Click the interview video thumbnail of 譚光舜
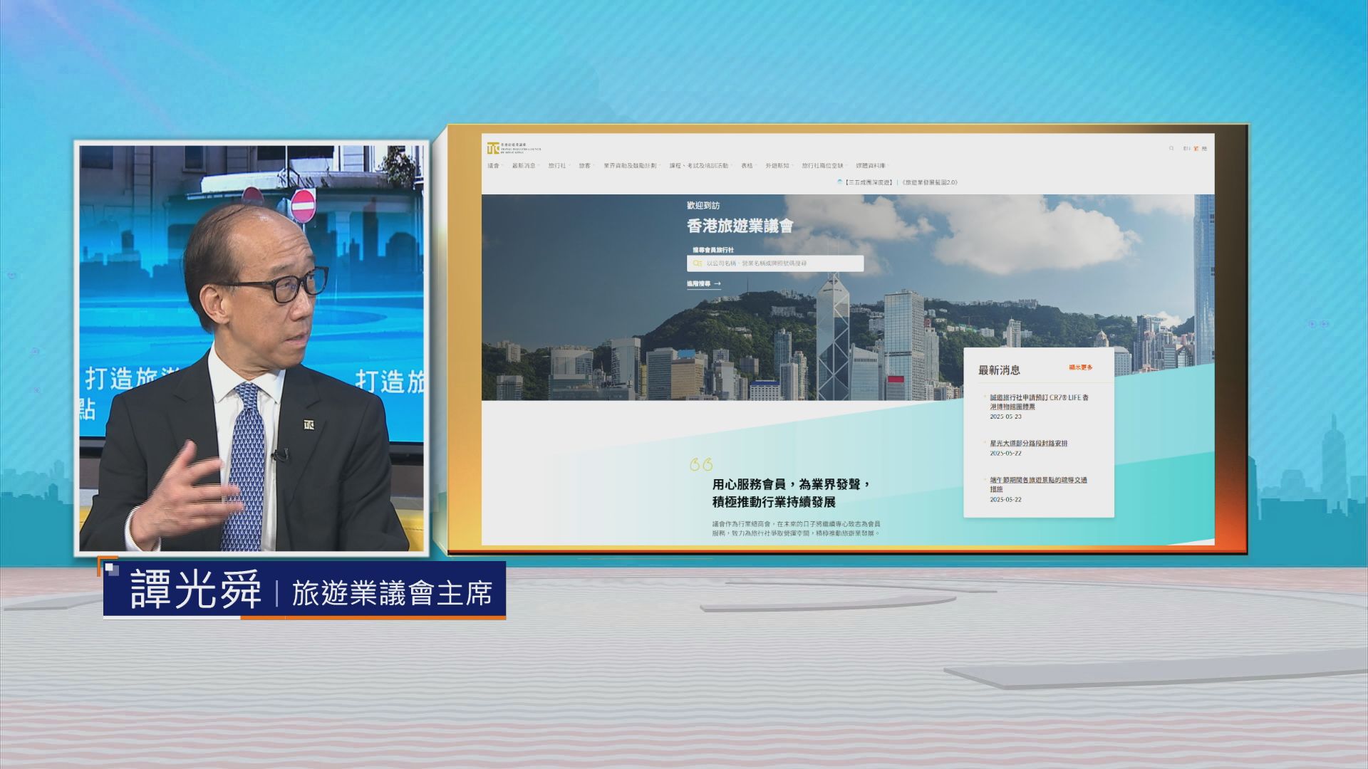Screen dimensions: 1368x769 pos(252,347)
